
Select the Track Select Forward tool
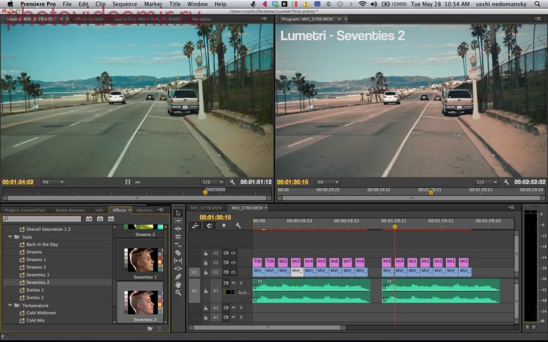(x=178, y=221)
